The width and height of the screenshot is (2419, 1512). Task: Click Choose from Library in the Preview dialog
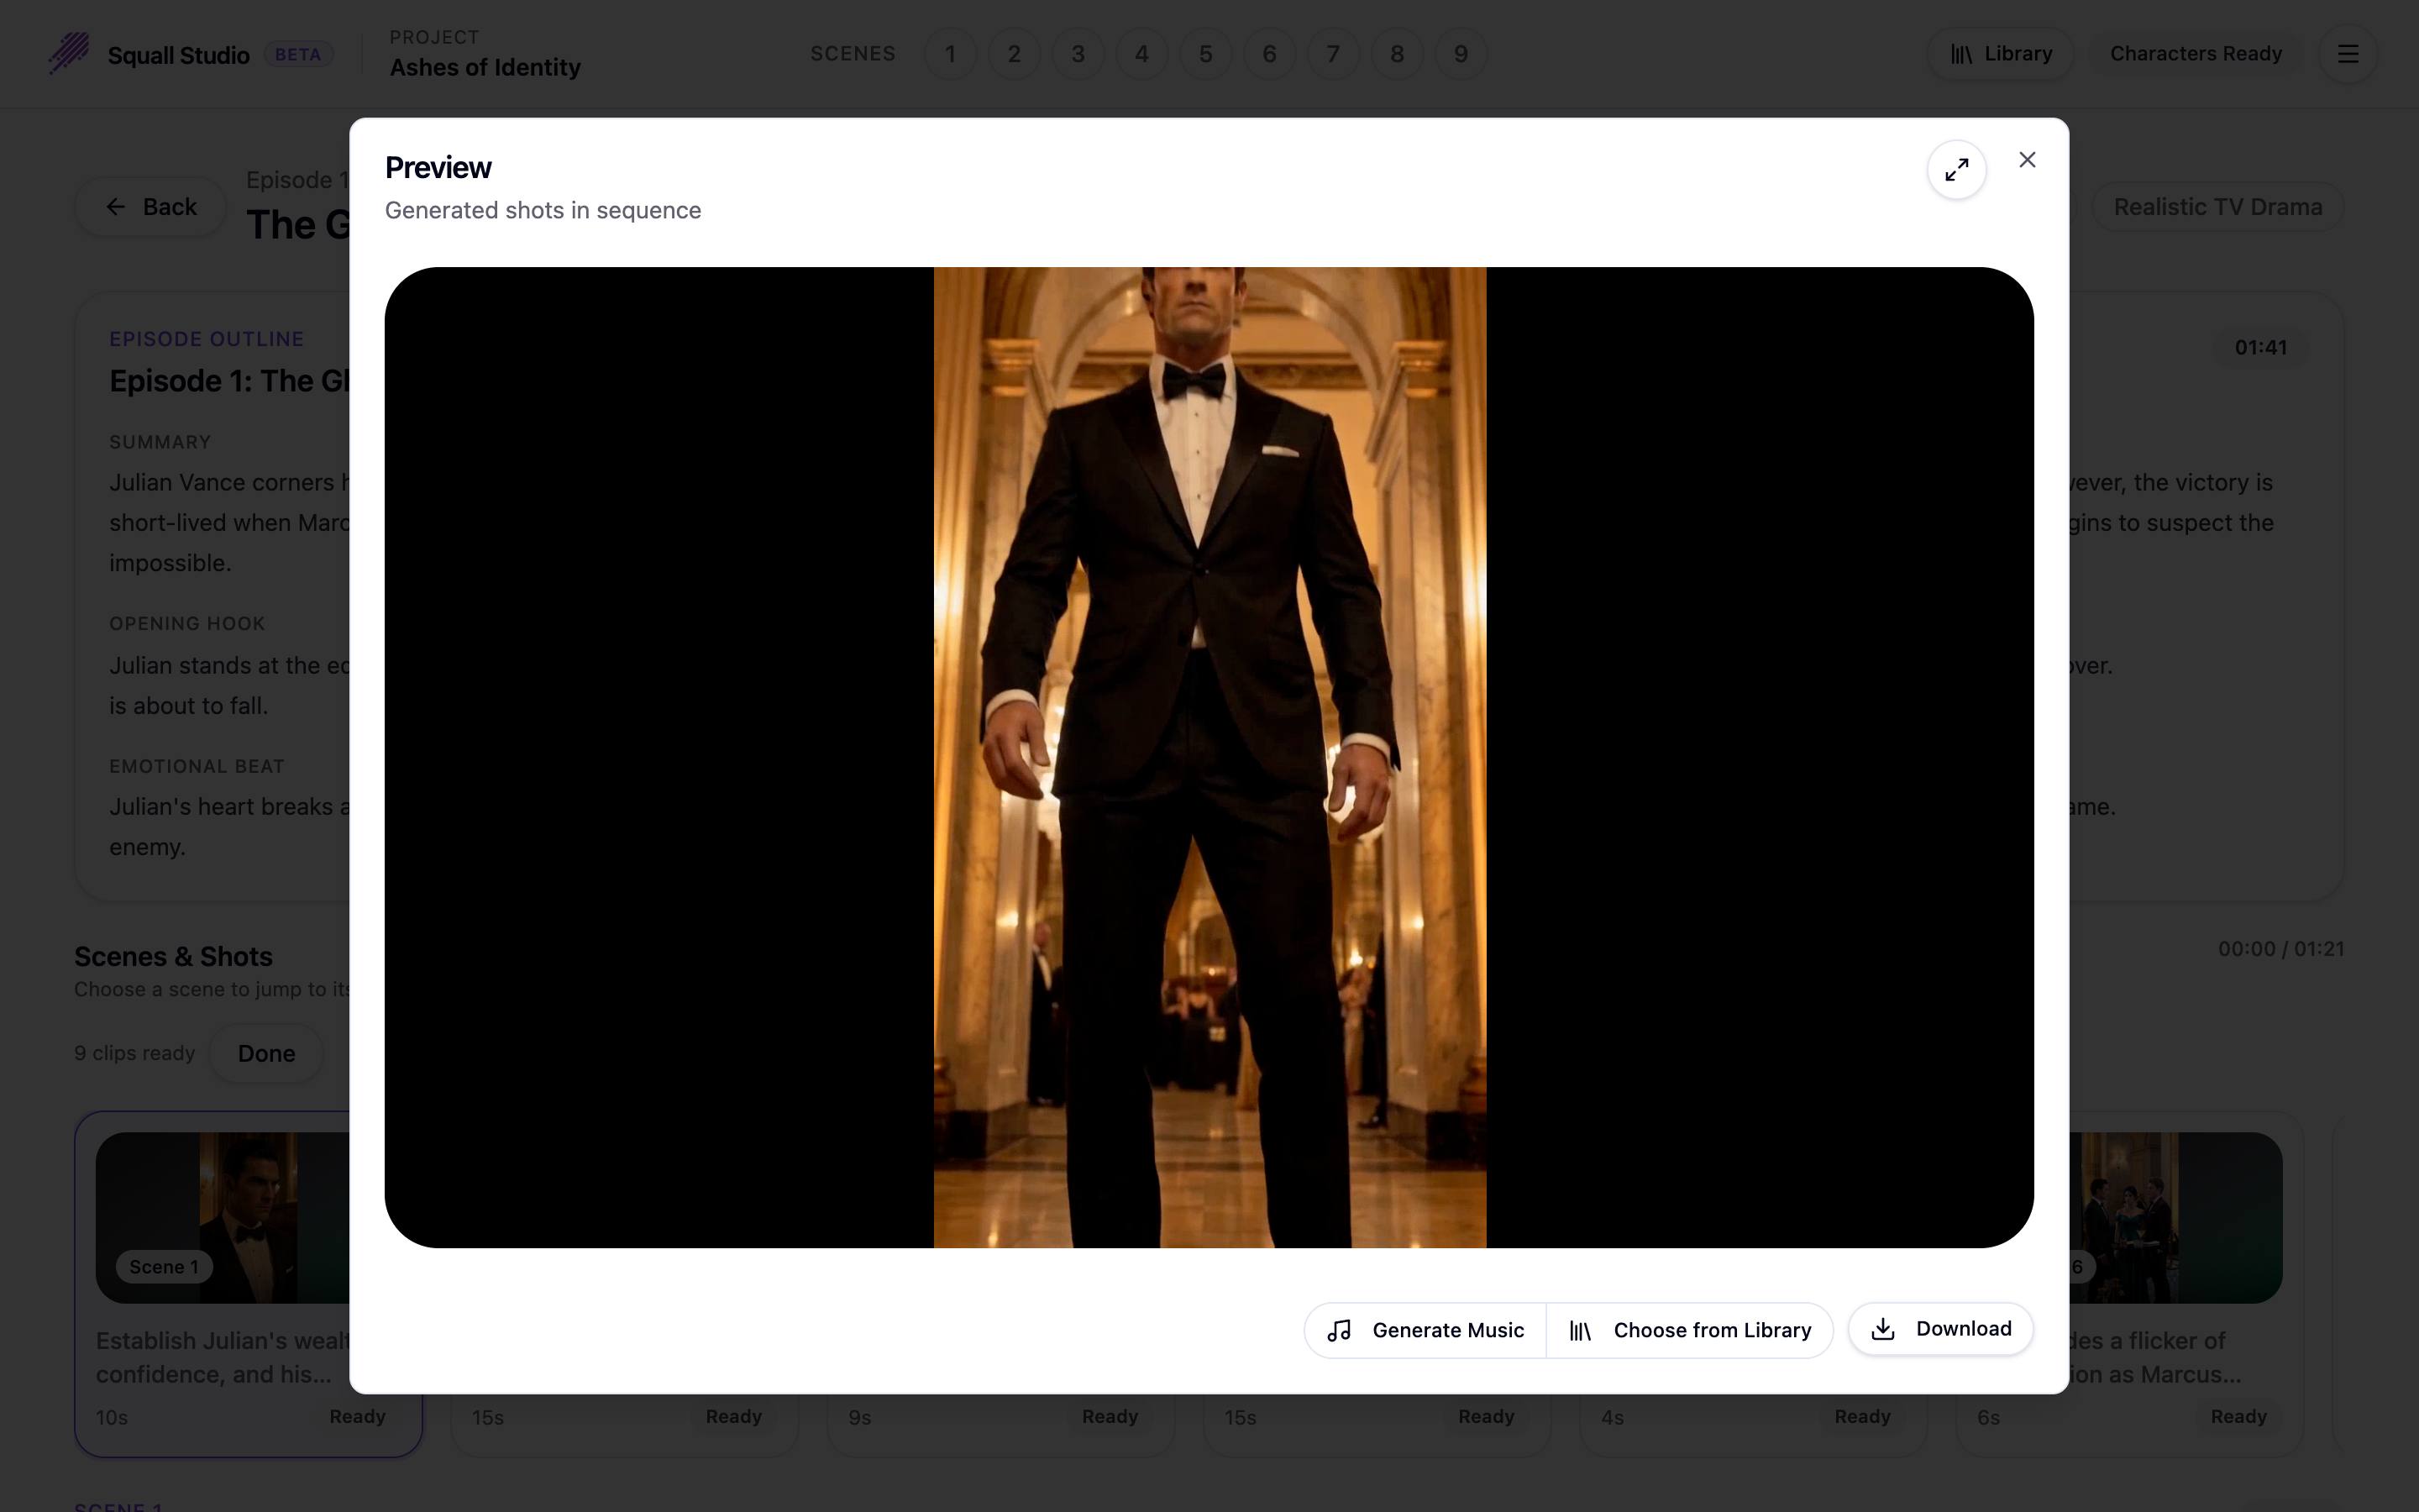pyautogui.click(x=1689, y=1330)
